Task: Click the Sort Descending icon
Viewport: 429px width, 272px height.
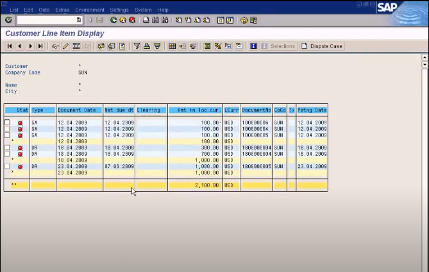Action: (x=157, y=46)
